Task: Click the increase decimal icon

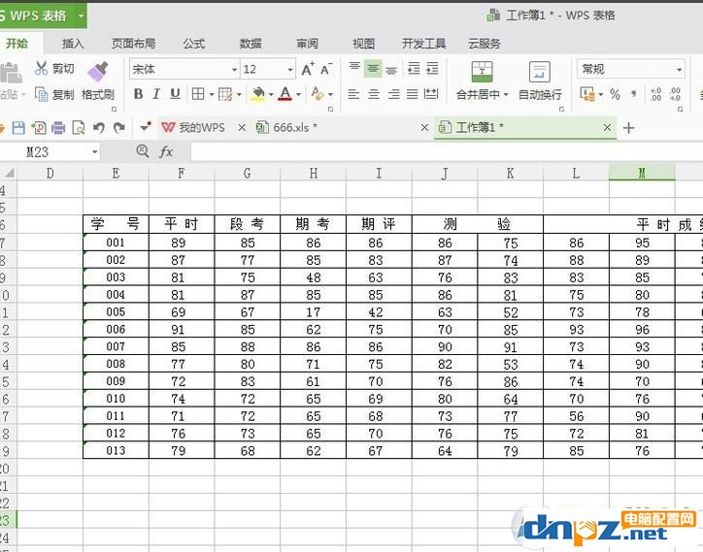Action: pyautogui.click(x=655, y=94)
